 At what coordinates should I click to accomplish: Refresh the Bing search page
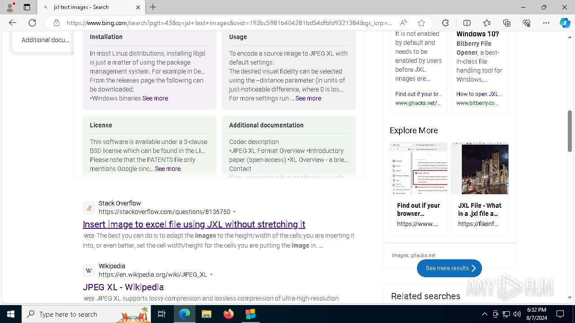point(32,23)
